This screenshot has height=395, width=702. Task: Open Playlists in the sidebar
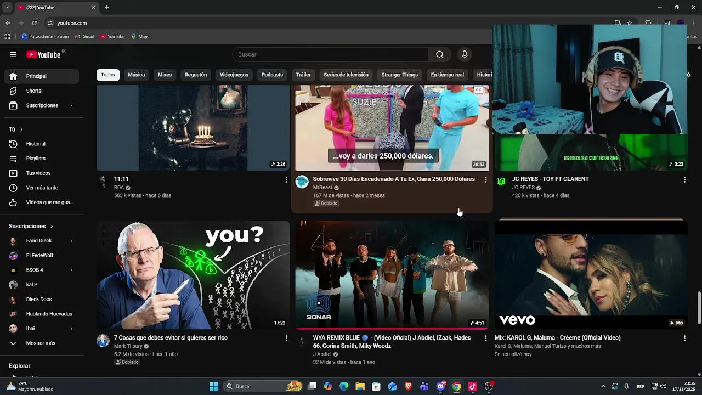pyautogui.click(x=42, y=159)
